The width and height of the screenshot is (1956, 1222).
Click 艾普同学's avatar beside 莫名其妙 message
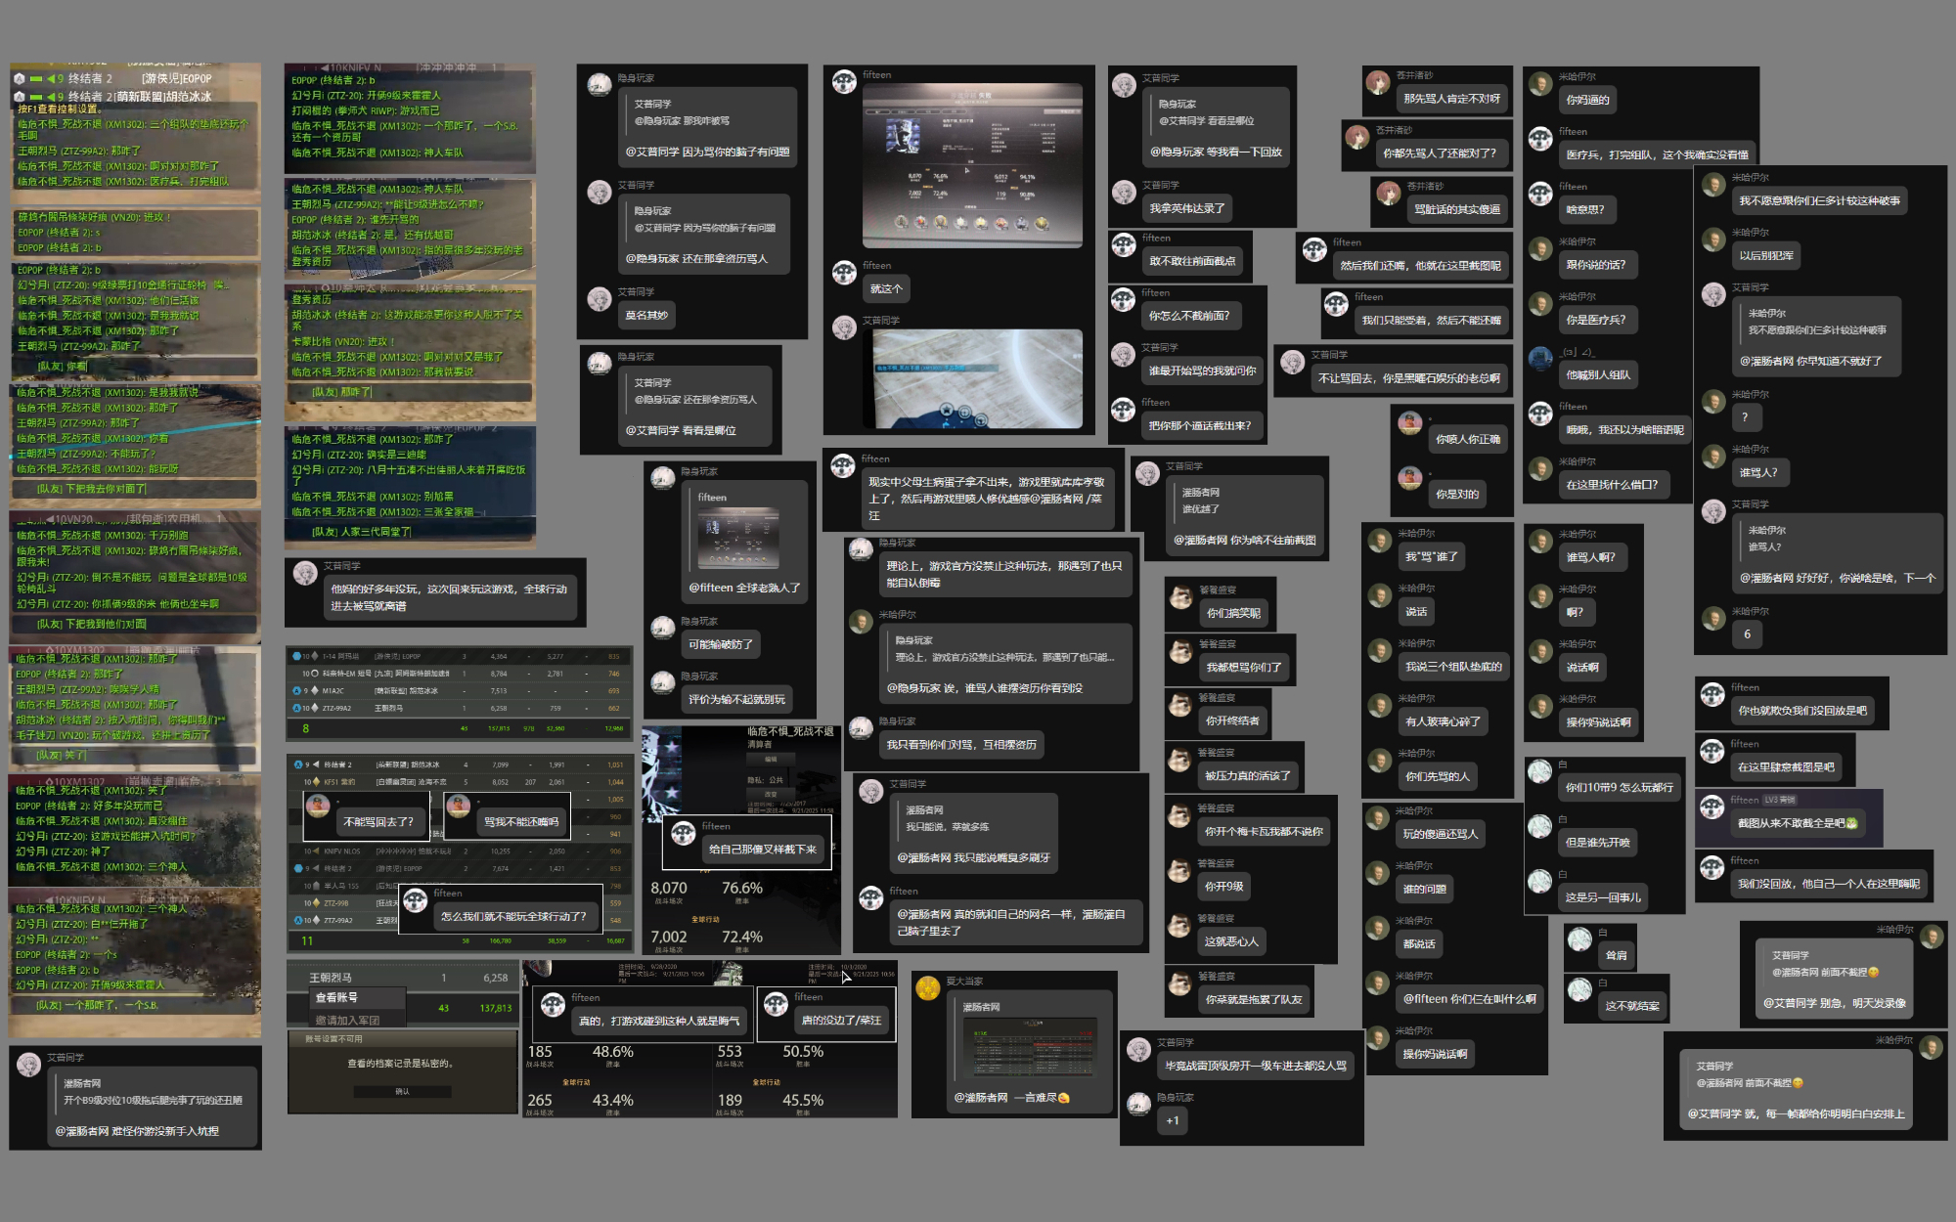point(600,299)
